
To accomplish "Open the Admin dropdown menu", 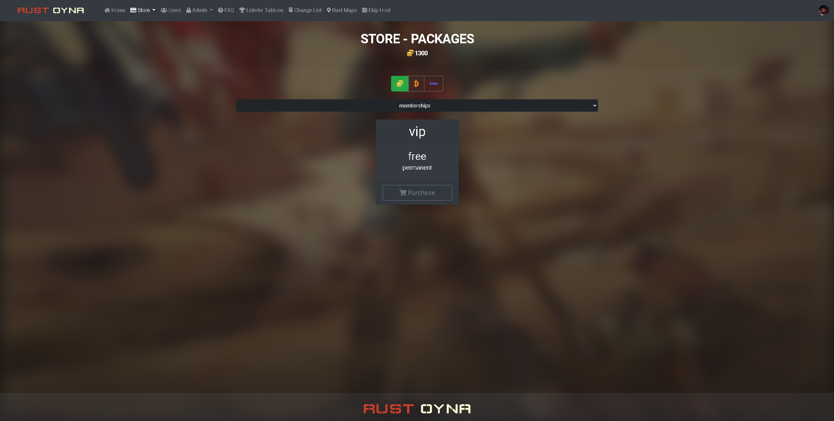I will point(199,10).
